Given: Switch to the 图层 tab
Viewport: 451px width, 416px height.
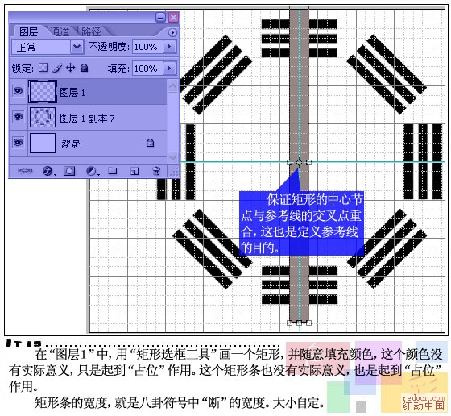Looking at the screenshot, I should point(28,31).
